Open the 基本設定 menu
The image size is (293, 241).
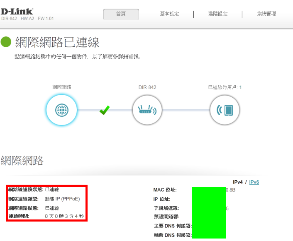tap(169, 14)
